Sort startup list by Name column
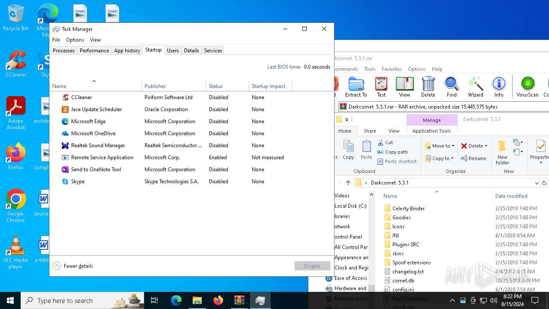The height and width of the screenshot is (309, 549). point(95,86)
